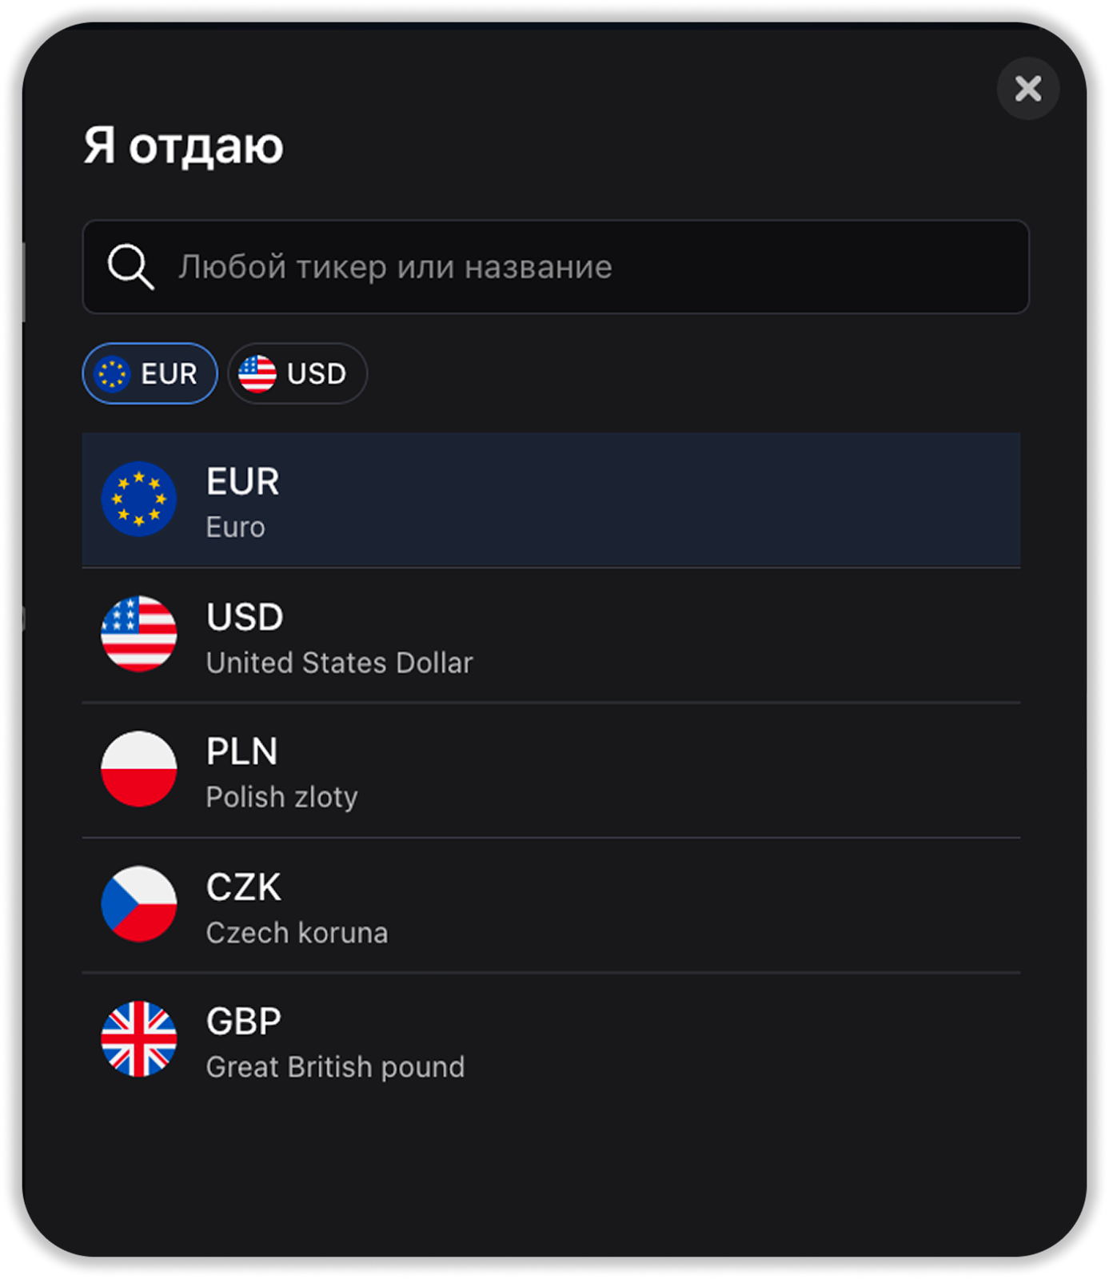Click the GBP ticker label
This screenshot has height=1279, width=1109.
(244, 1022)
